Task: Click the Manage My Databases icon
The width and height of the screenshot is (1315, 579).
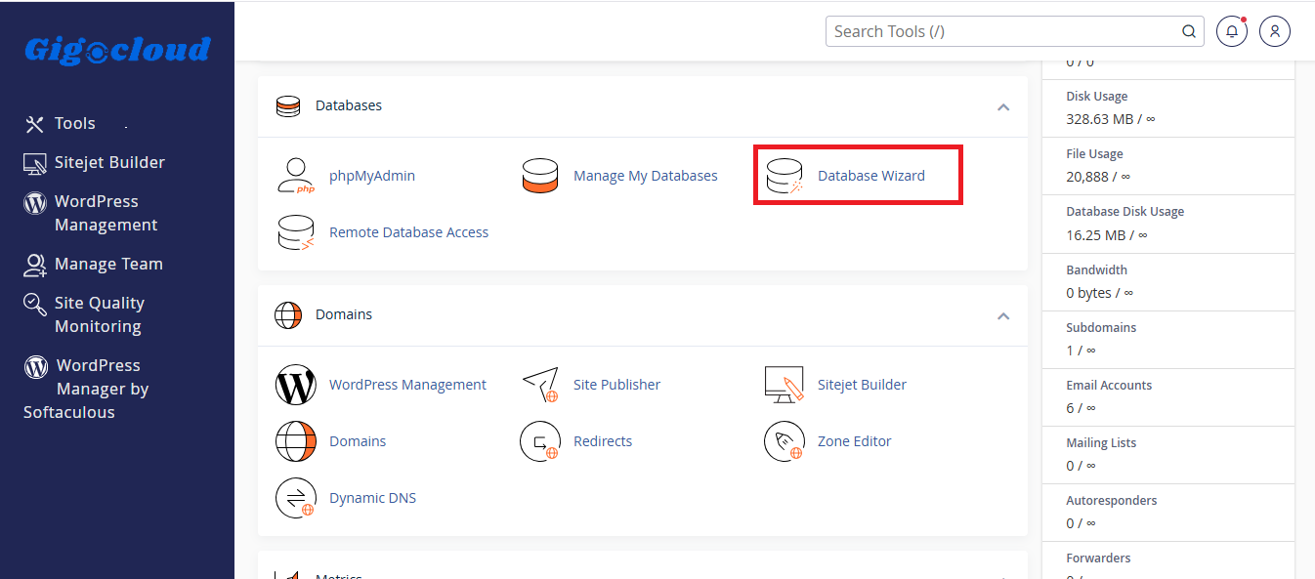Action: (x=540, y=176)
